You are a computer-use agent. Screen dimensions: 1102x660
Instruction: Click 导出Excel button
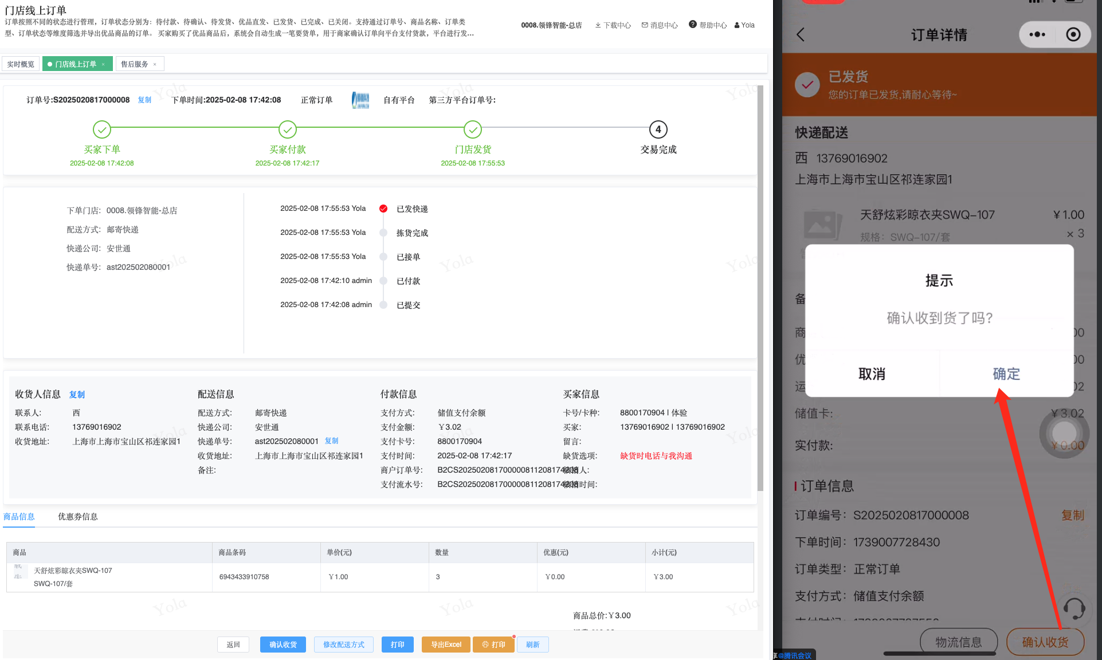coord(446,645)
